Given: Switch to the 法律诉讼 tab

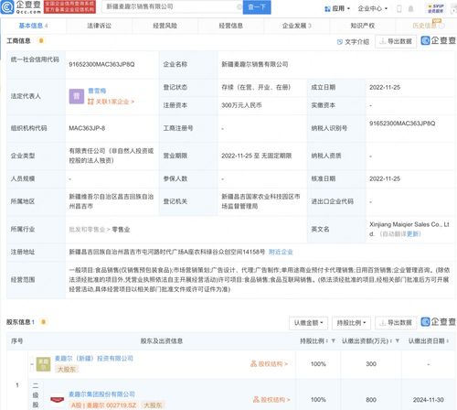Looking at the screenshot, I should (100, 26).
